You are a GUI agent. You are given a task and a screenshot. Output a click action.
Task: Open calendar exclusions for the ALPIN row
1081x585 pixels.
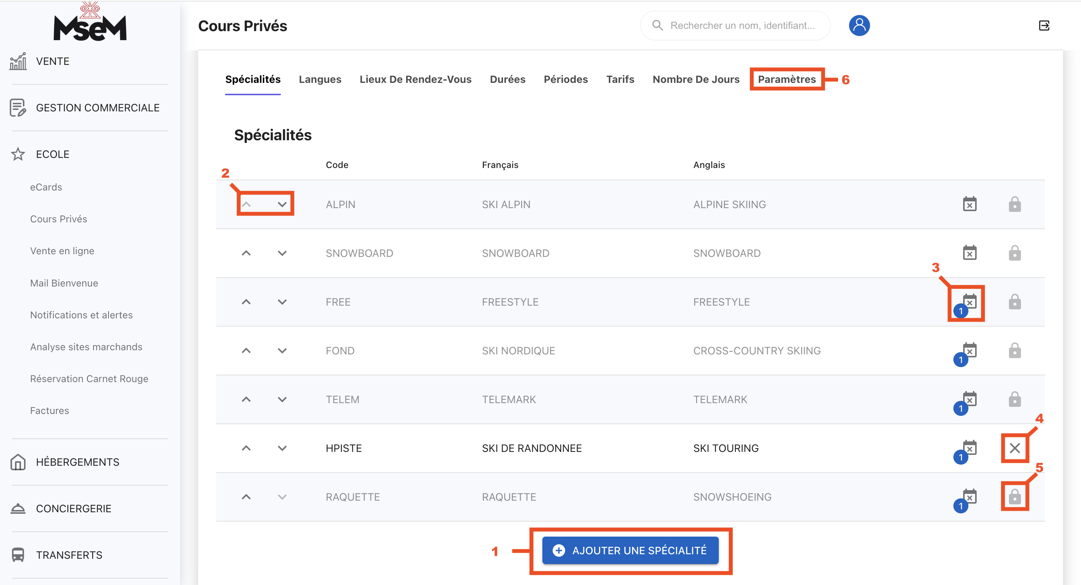(970, 204)
